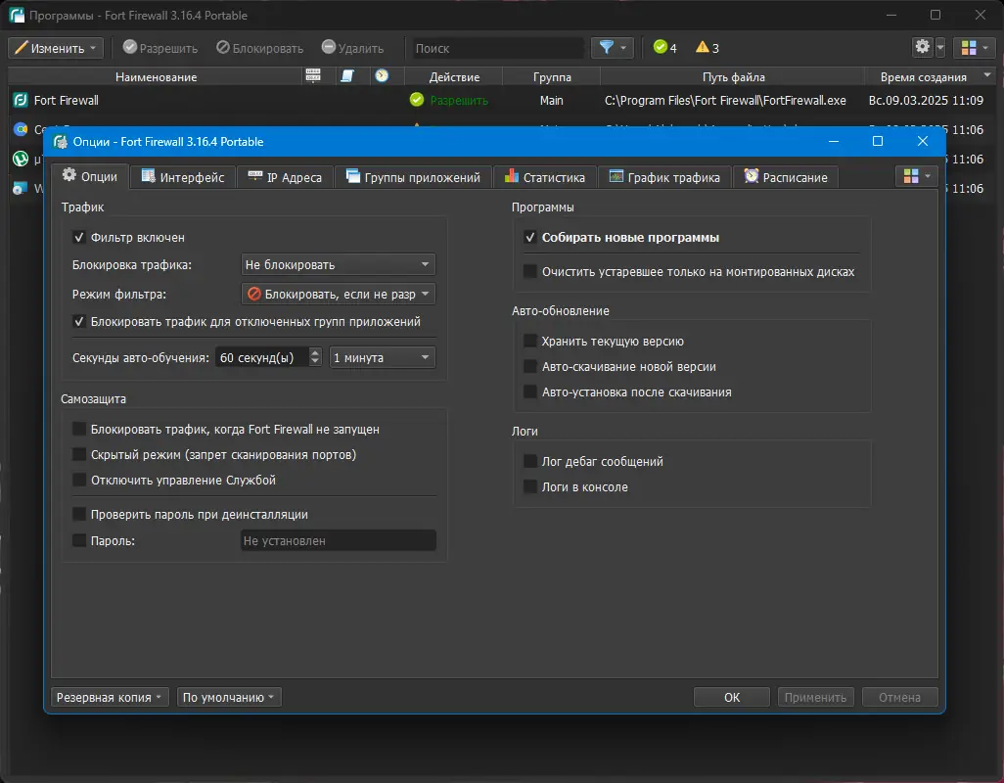Enable "Скрытый режим" checkbox
Screen dimensions: 1004x783
(x=79, y=454)
